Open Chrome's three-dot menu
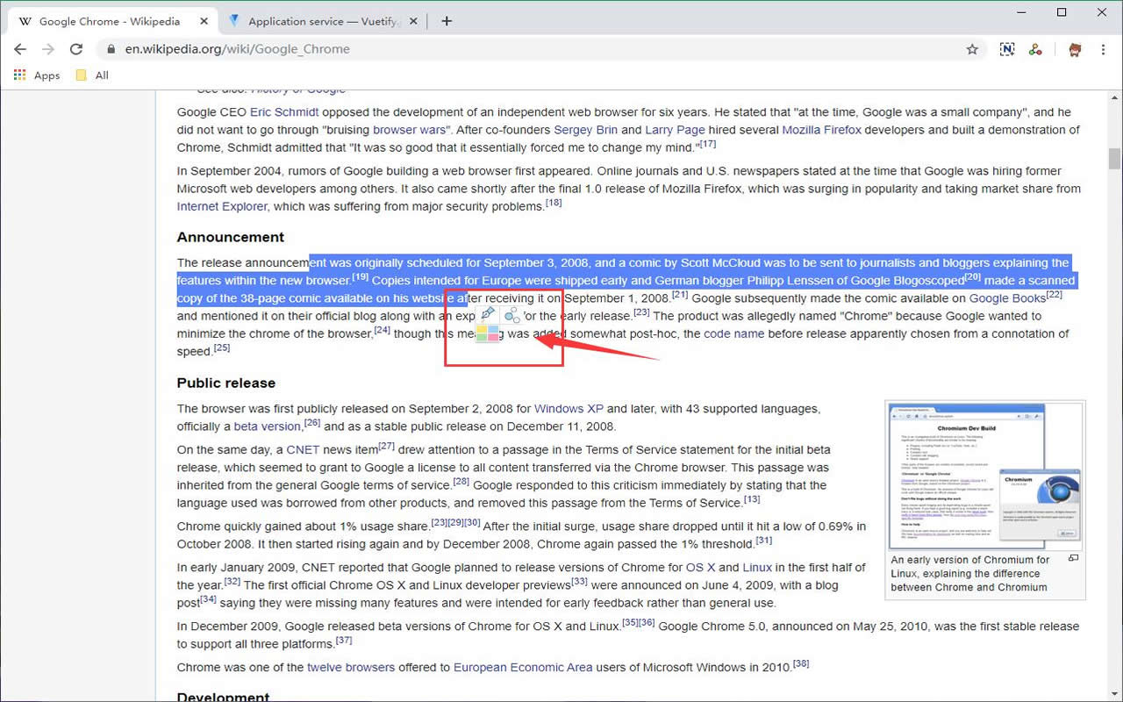The width and height of the screenshot is (1123, 702). tap(1103, 49)
